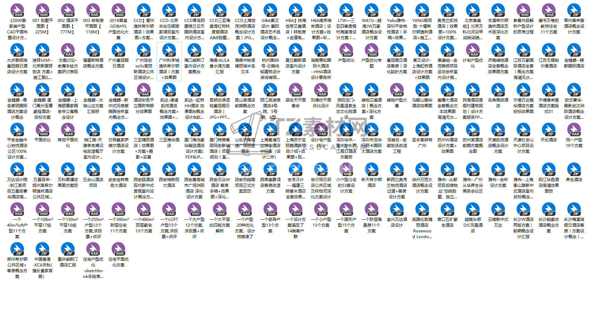Screen dimensions: 594x315
Task: Click the file name "一个小户型13个方案"
Action: 321,222
